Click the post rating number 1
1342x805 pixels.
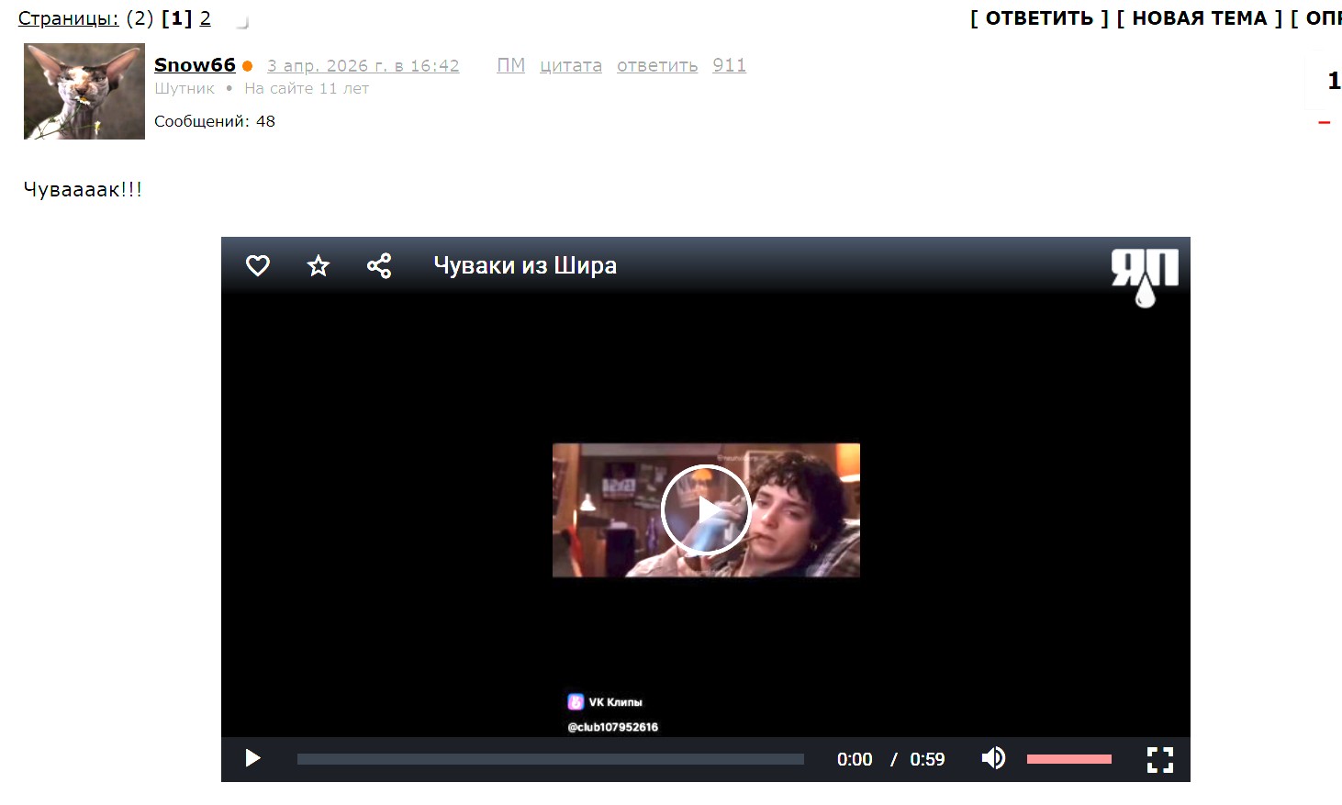pos(1335,81)
